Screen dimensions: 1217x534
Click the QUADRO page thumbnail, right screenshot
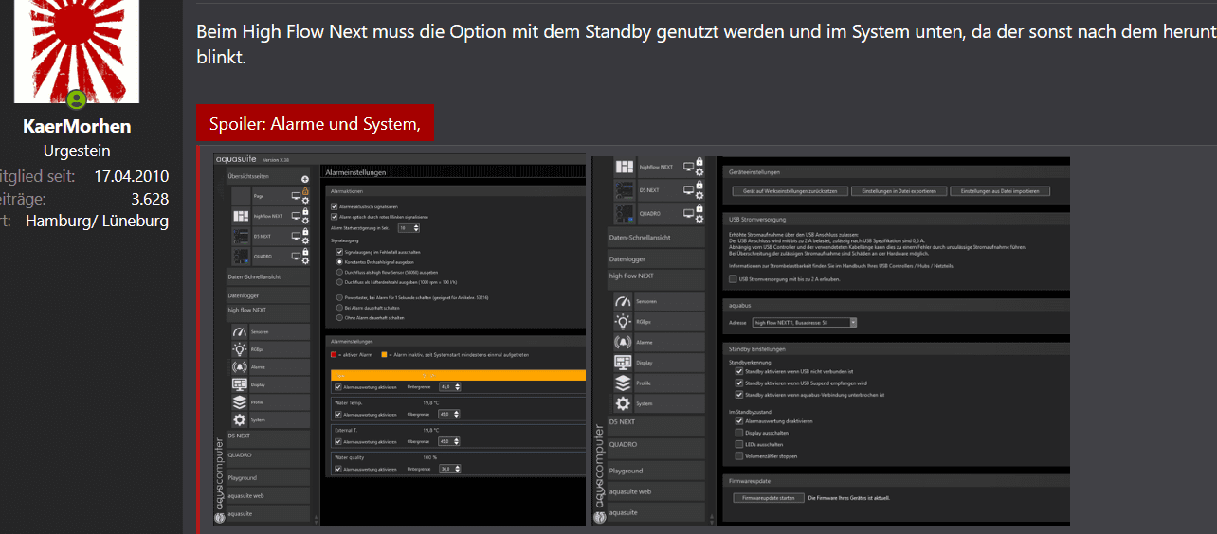(625, 213)
